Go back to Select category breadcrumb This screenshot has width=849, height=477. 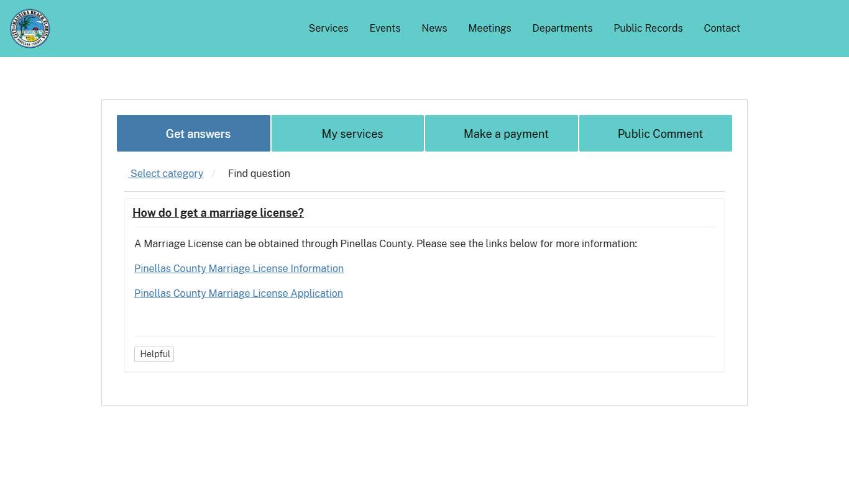pos(167,174)
